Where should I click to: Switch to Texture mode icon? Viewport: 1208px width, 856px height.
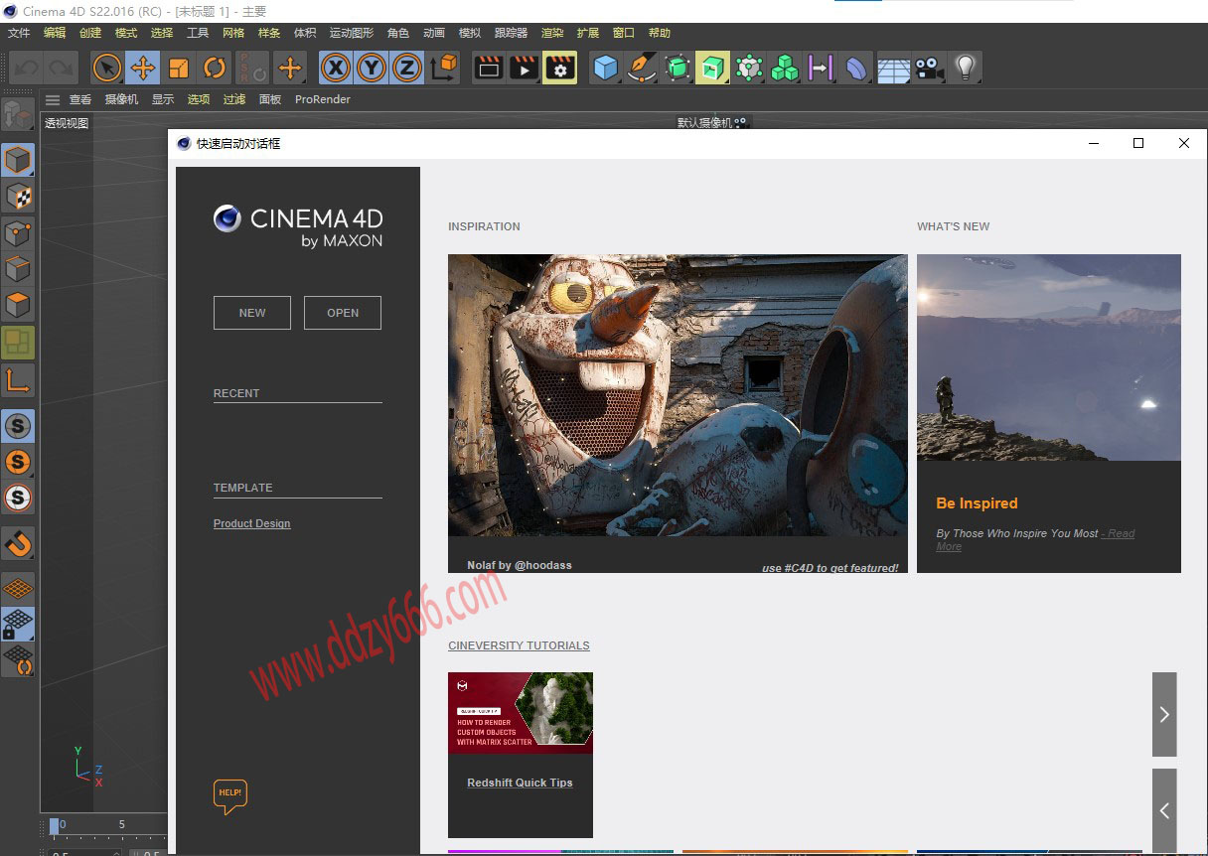(18, 196)
